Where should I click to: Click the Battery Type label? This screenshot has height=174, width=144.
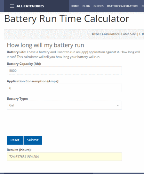pyautogui.click(x=17, y=99)
